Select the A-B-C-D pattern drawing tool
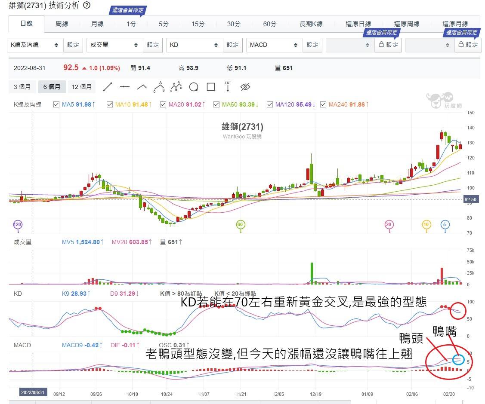The height and width of the screenshot is (404, 485). click(x=176, y=87)
